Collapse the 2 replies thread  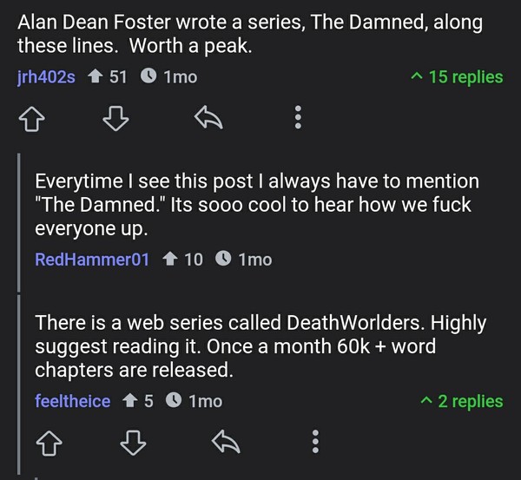(461, 401)
